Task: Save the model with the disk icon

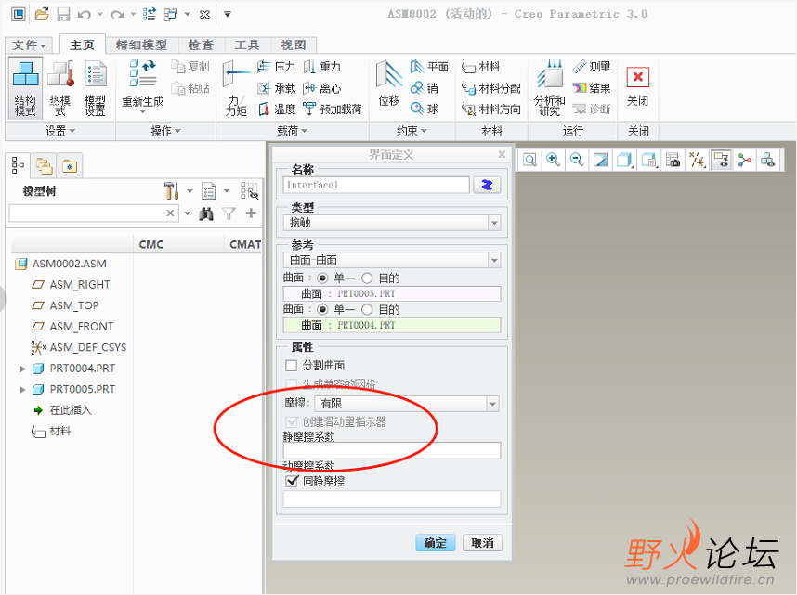Action: tap(63, 14)
